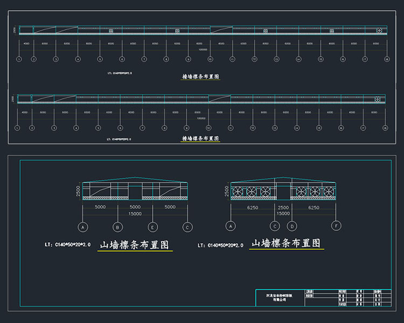This screenshot has height=323, width=404.
Task: Select grid axis bubble 18 in top elevation
Action: pyautogui.click(x=386, y=59)
